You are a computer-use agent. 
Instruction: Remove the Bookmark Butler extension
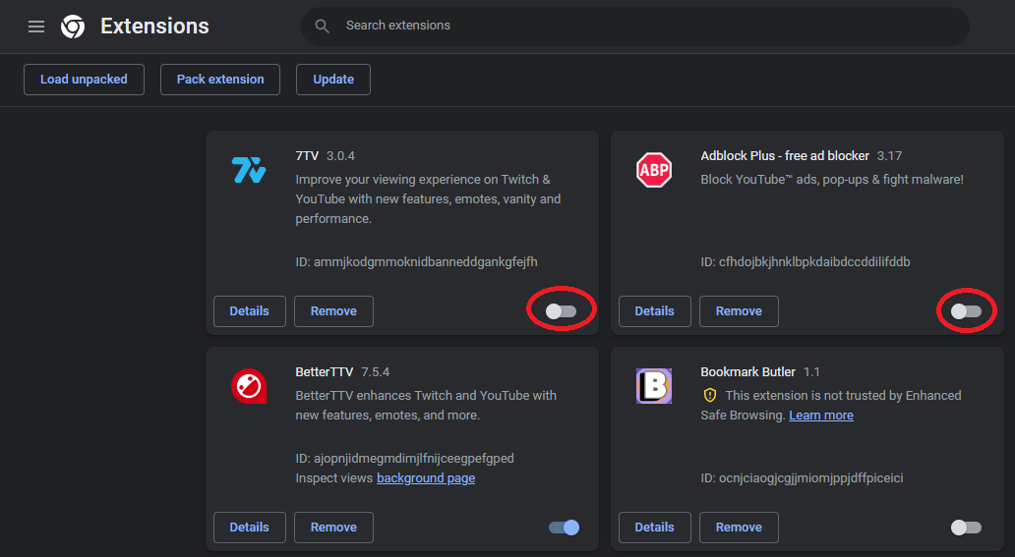(x=739, y=528)
